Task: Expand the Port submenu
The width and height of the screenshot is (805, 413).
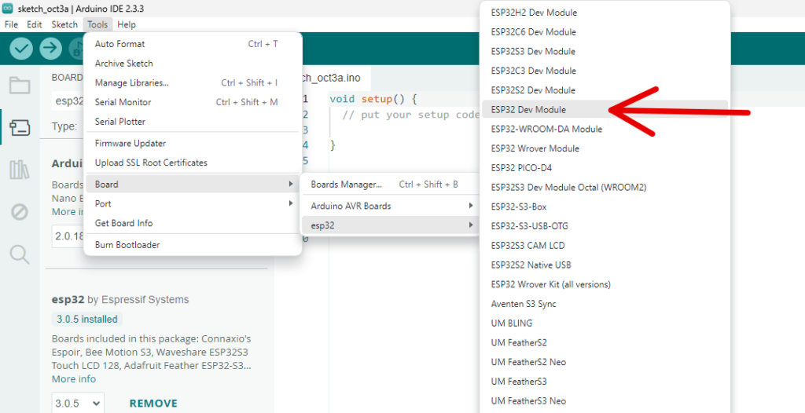Action: [193, 203]
